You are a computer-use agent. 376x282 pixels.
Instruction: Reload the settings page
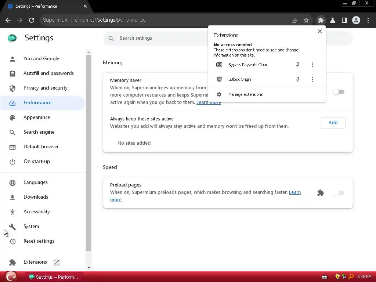click(x=32, y=20)
